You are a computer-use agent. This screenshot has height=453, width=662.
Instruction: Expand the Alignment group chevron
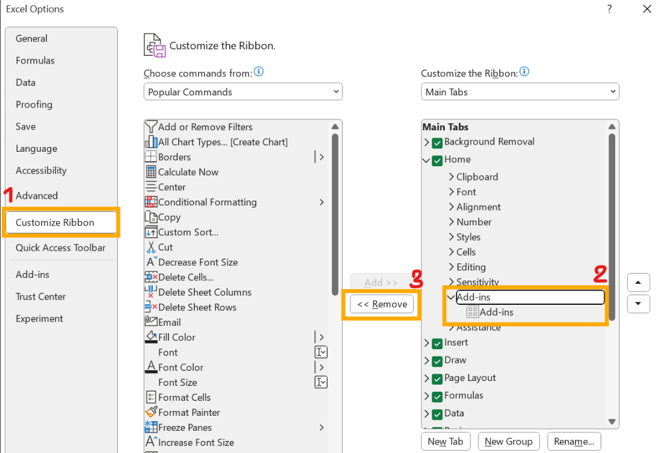pyautogui.click(x=452, y=207)
